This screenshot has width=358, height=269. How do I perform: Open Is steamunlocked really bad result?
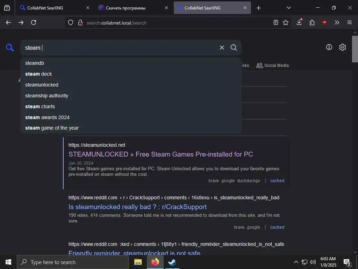coord(137,207)
